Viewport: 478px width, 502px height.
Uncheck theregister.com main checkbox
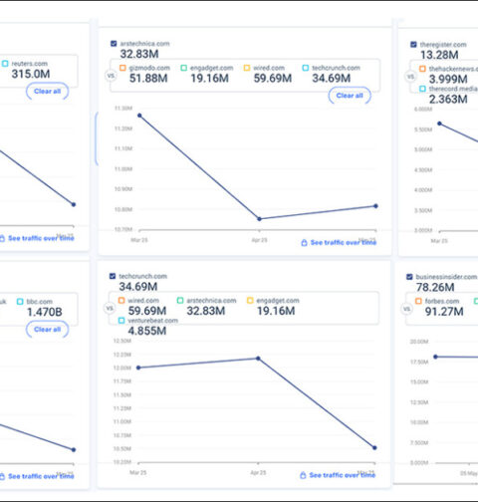(x=413, y=45)
